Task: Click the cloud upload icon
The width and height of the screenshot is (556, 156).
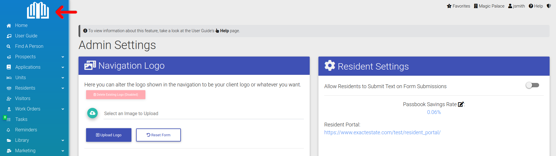Action: point(92,113)
